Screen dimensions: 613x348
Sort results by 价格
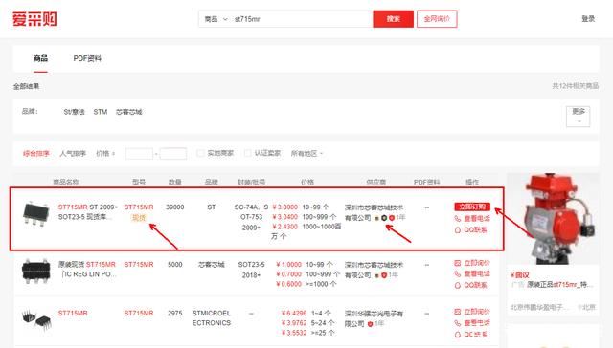tap(105, 154)
